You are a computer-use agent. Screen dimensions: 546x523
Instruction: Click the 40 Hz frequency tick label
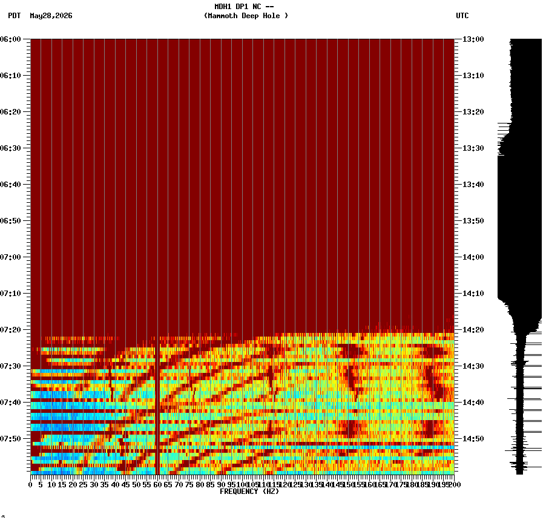[x=115, y=485]
